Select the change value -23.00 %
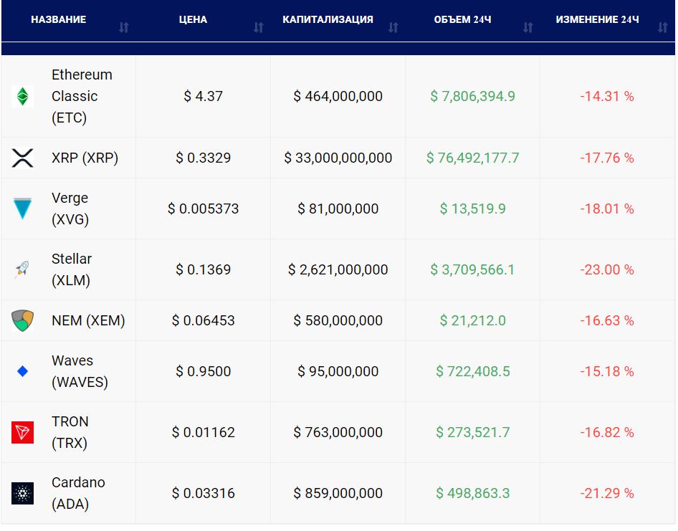 point(607,269)
